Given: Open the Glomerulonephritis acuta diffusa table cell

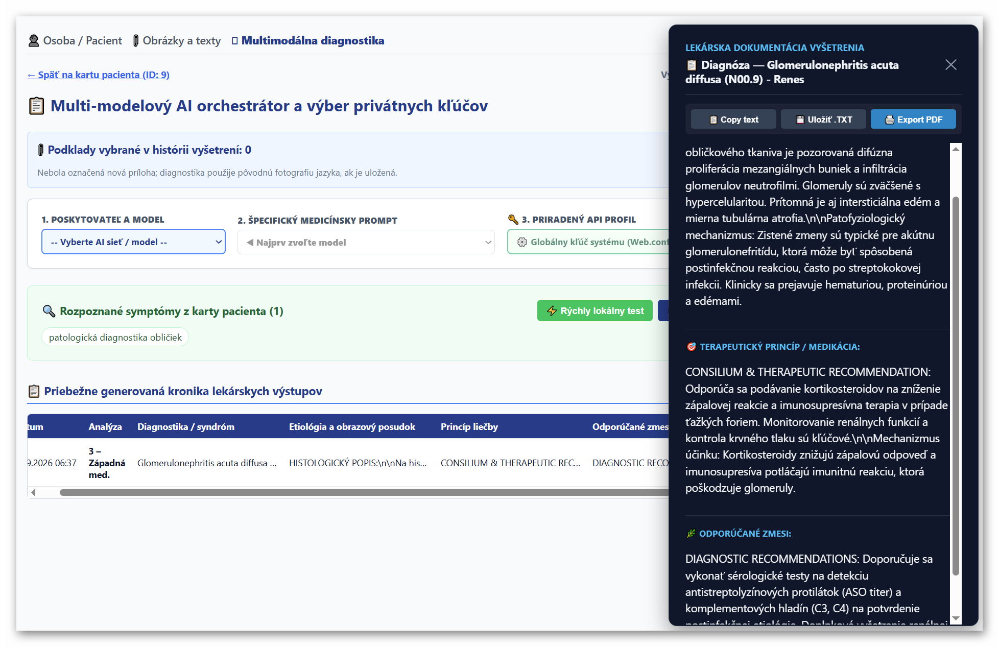Looking at the screenshot, I should coord(207,463).
